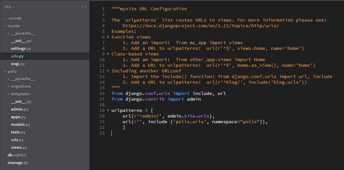The image size is (344, 170).
Task: Open views.py file
Action: point(19,147)
